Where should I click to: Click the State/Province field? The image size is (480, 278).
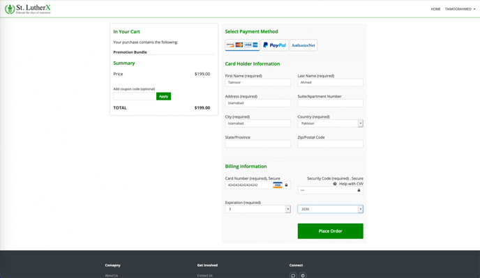257,144
